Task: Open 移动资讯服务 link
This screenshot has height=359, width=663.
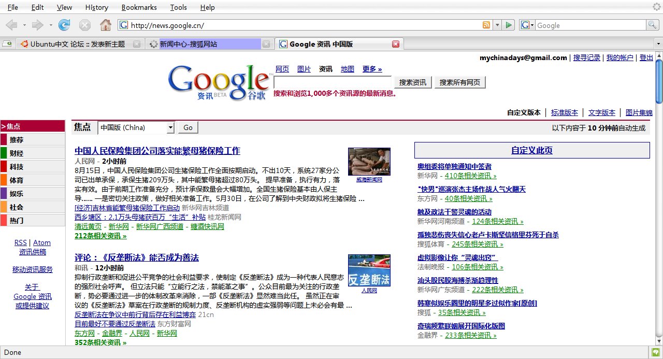Action: click(33, 269)
